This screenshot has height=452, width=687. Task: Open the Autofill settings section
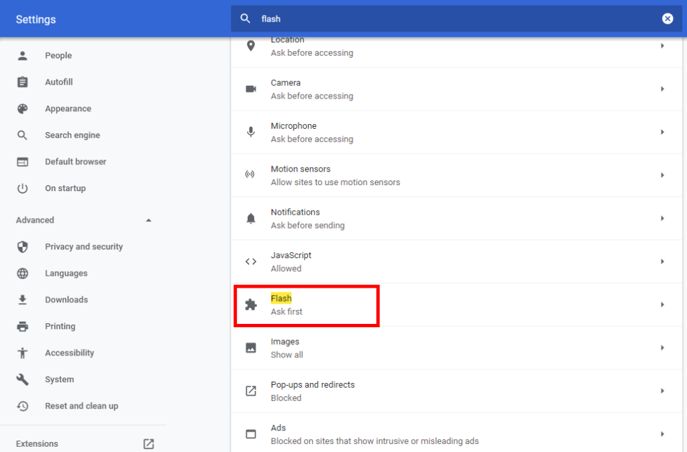pyautogui.click(x=59, y=82)
